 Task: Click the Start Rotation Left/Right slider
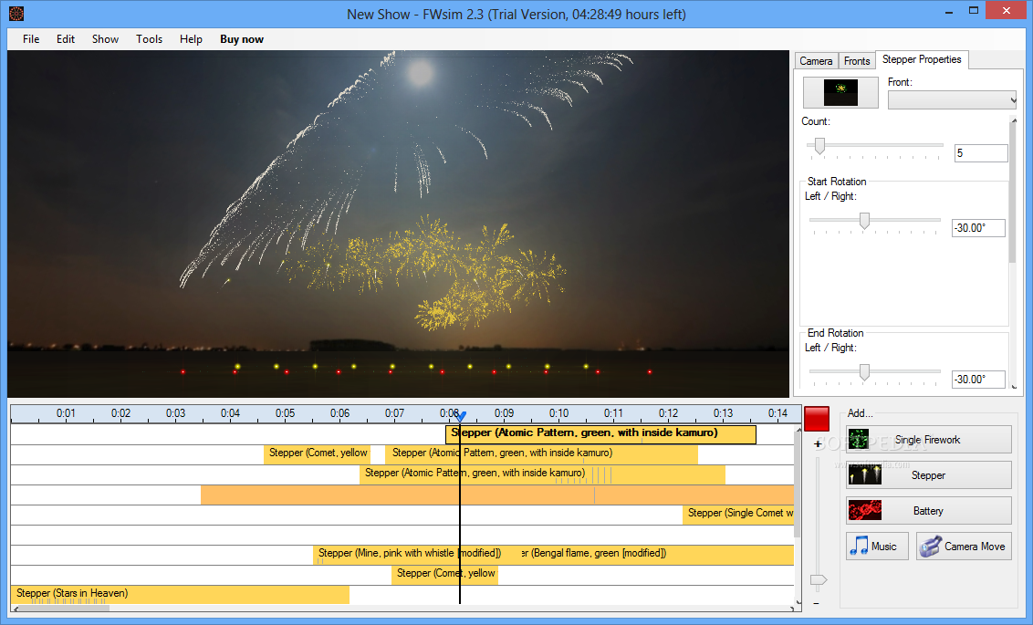pyautogui.click(x=875, y=222)
